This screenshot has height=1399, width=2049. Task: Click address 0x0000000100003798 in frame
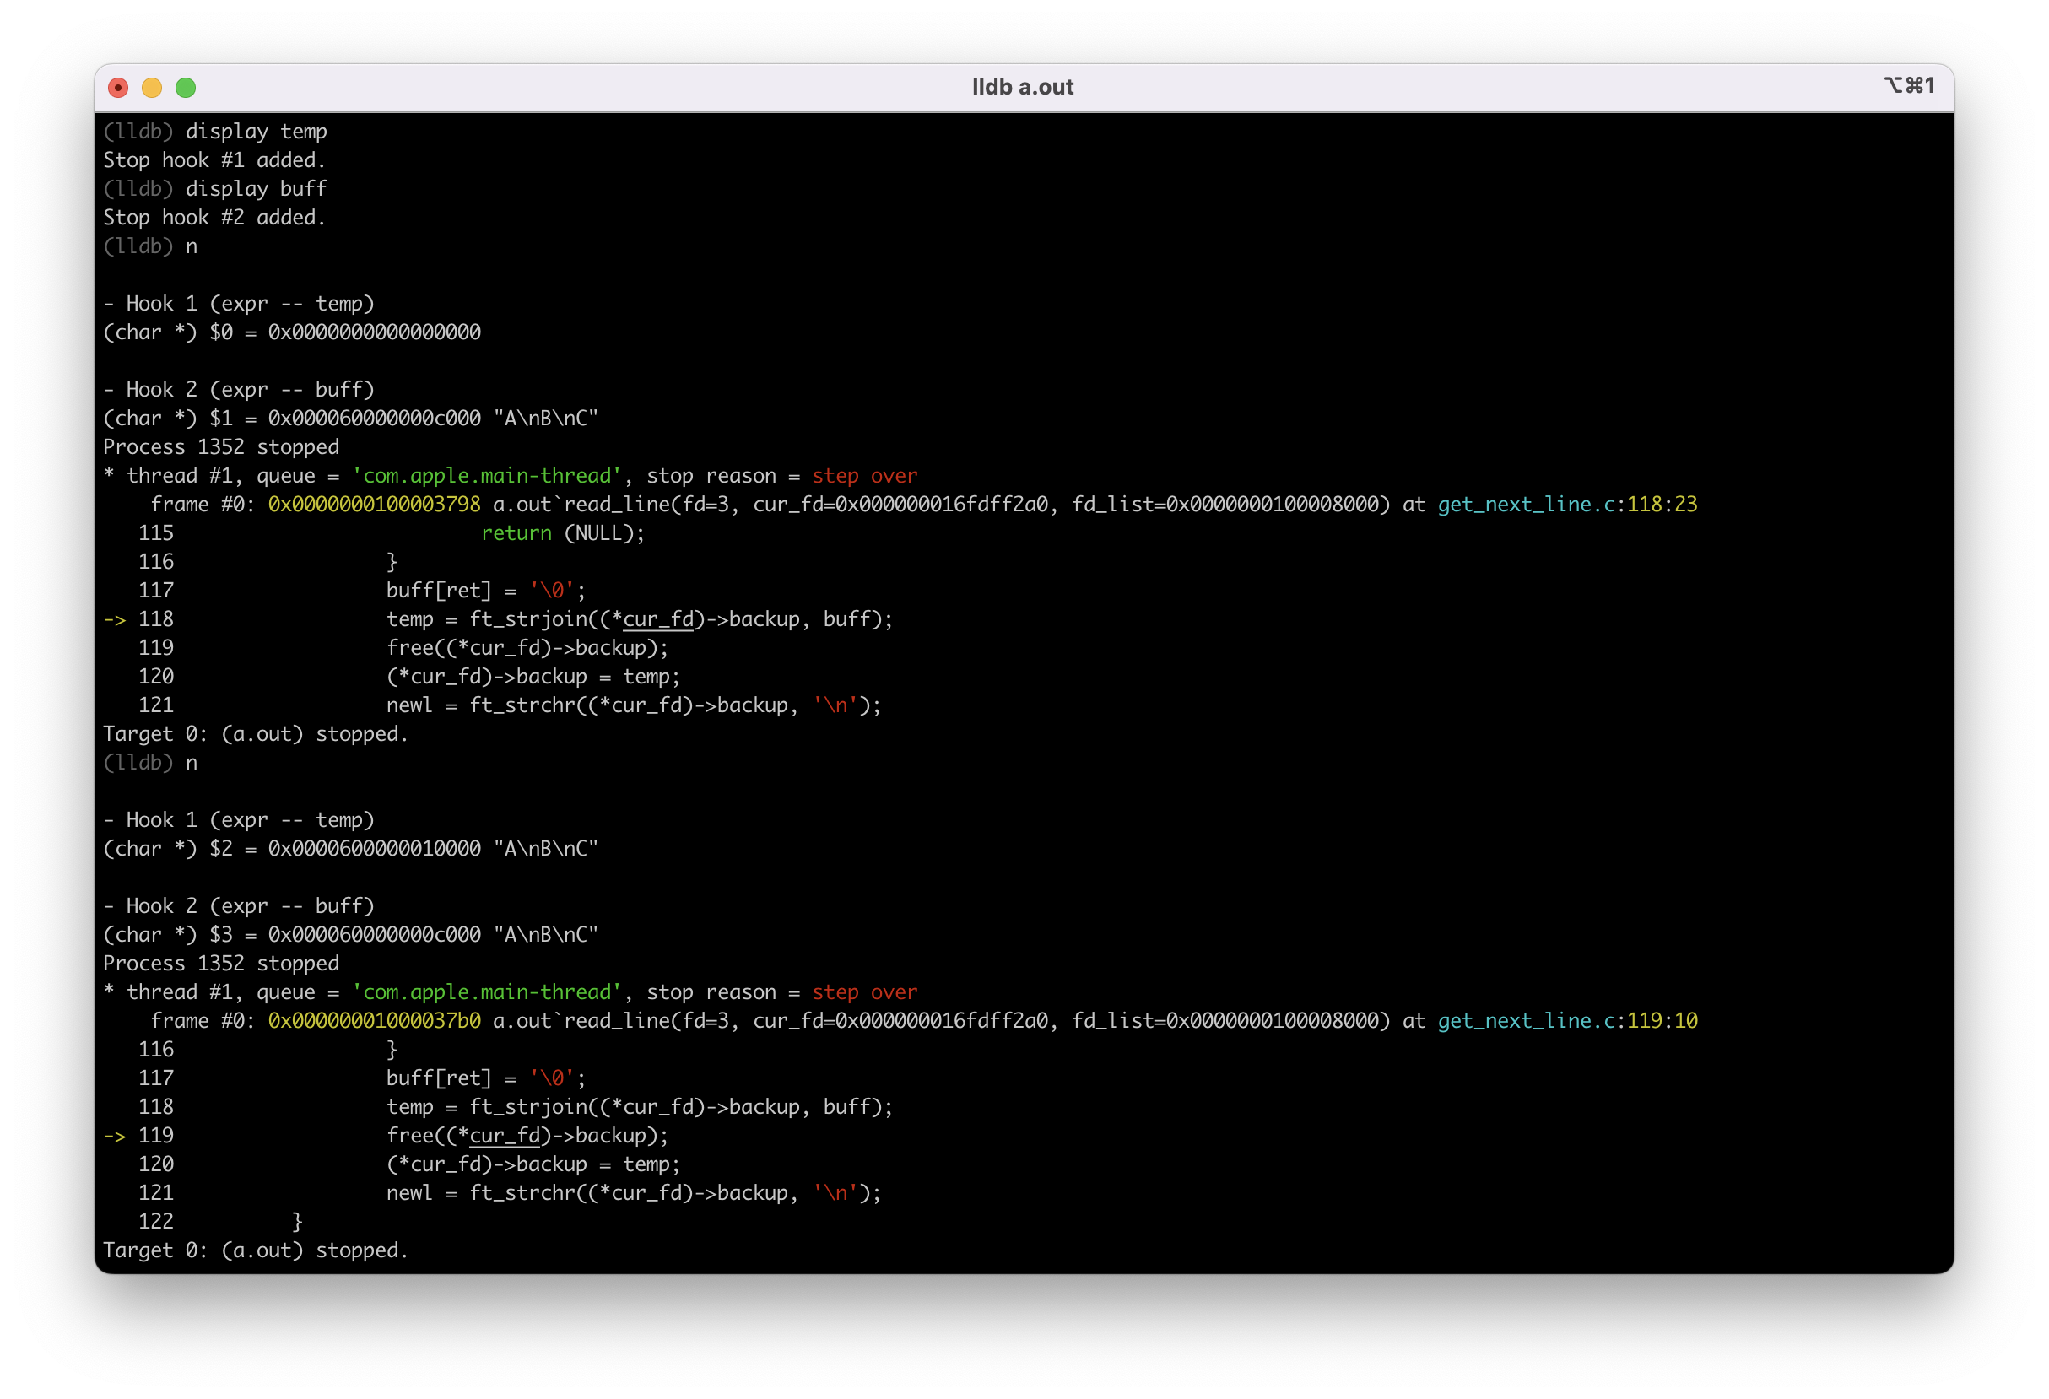coord(374,505)
